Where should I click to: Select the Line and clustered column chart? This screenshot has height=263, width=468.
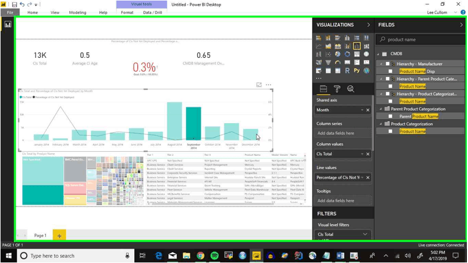pyautogui.click(x=357, y=46)
